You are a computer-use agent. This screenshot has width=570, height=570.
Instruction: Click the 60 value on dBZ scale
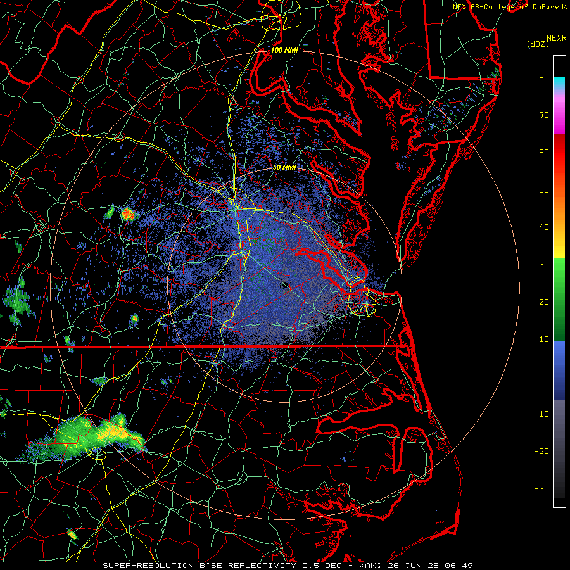click(x=544, y=152)
